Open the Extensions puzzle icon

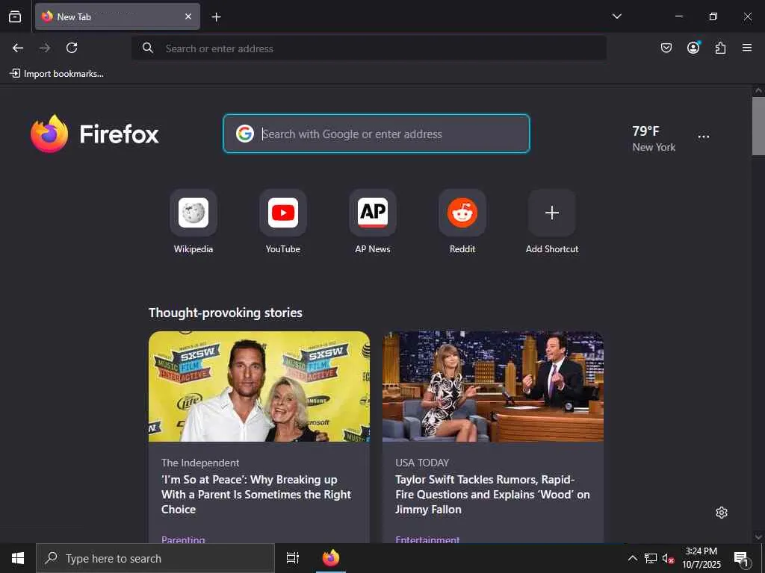tap(720, 48)
